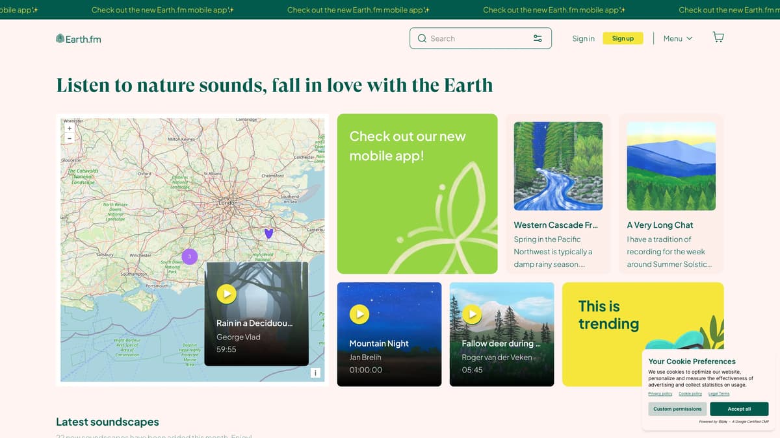Click the Western Cascade Fr... title
Viewport: 780px width, 438px height.
pyautogui.click(x=555, y=225)
